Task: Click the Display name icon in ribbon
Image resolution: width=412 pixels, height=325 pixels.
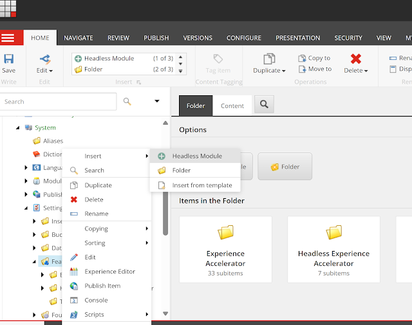Action: point(393,69)
